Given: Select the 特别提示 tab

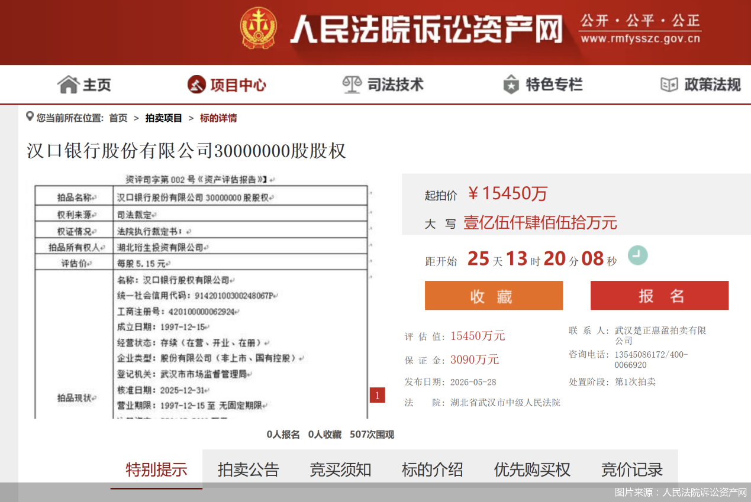Looking at the screenshot, I should [x=156, y=469].
